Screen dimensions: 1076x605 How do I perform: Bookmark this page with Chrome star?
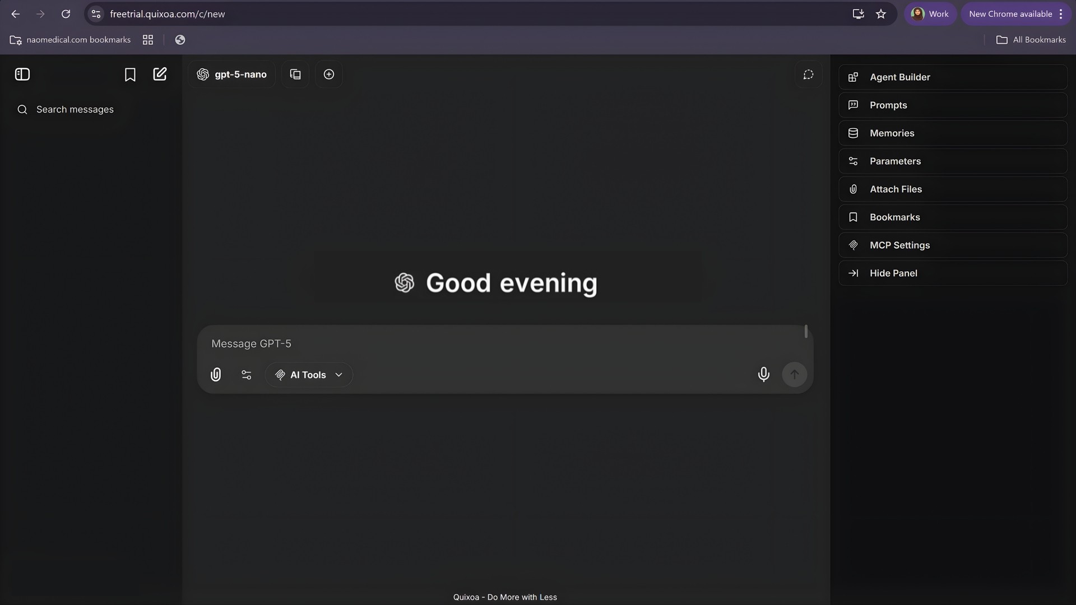tap(881, 14)
